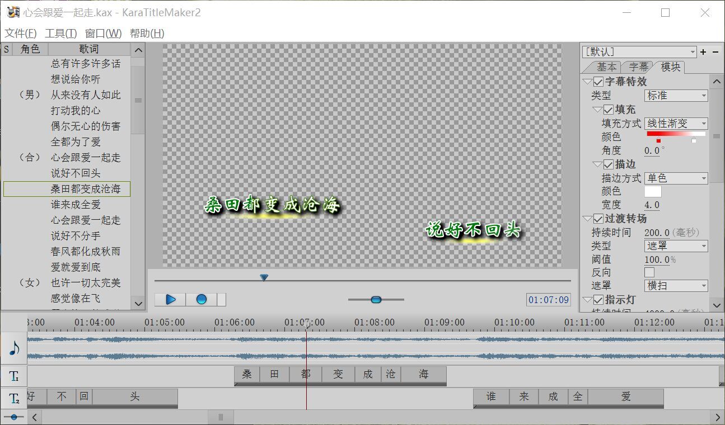Select lyric row 春风都化成秋雨
The height and width of the screenshot is (425, 725).
coord(67,252)
